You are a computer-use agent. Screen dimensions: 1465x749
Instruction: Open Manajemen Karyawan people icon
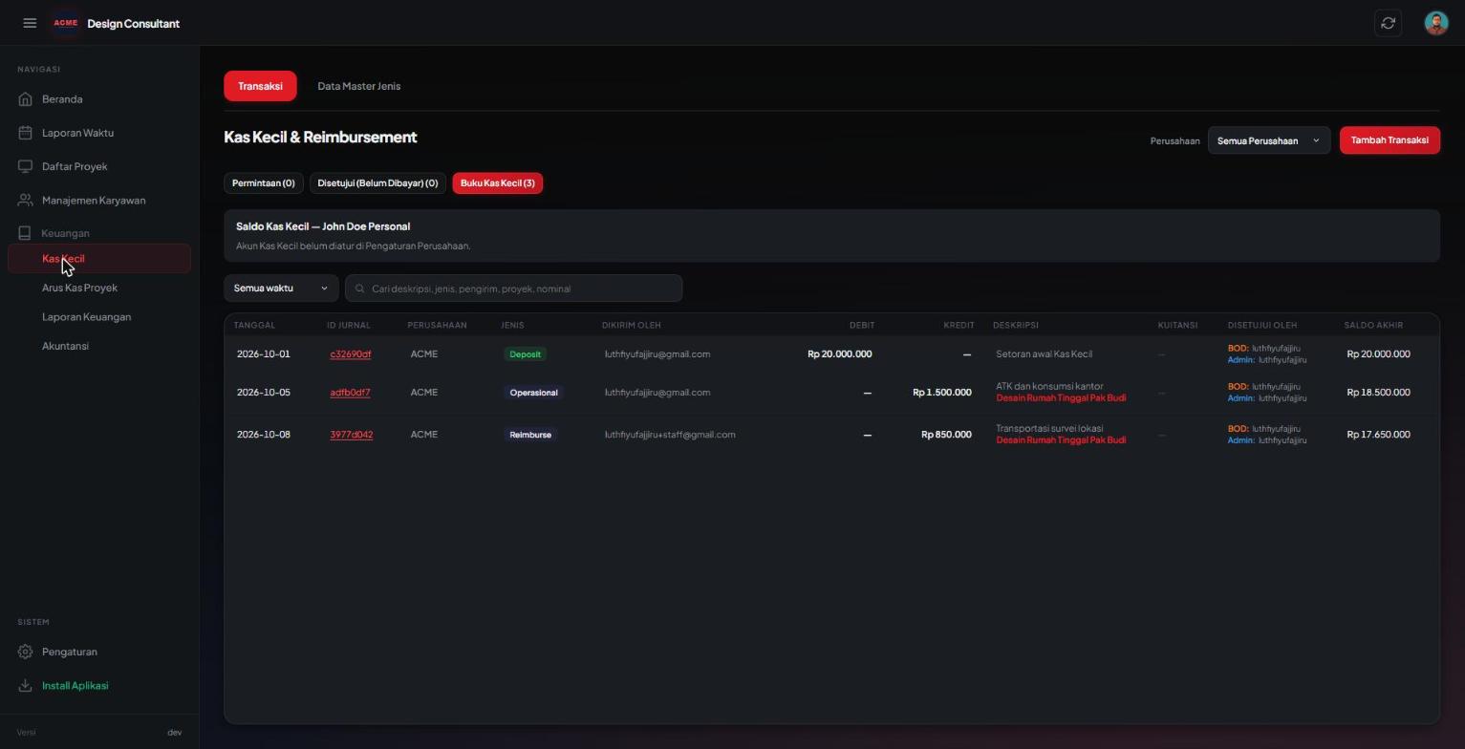[25, 201]
